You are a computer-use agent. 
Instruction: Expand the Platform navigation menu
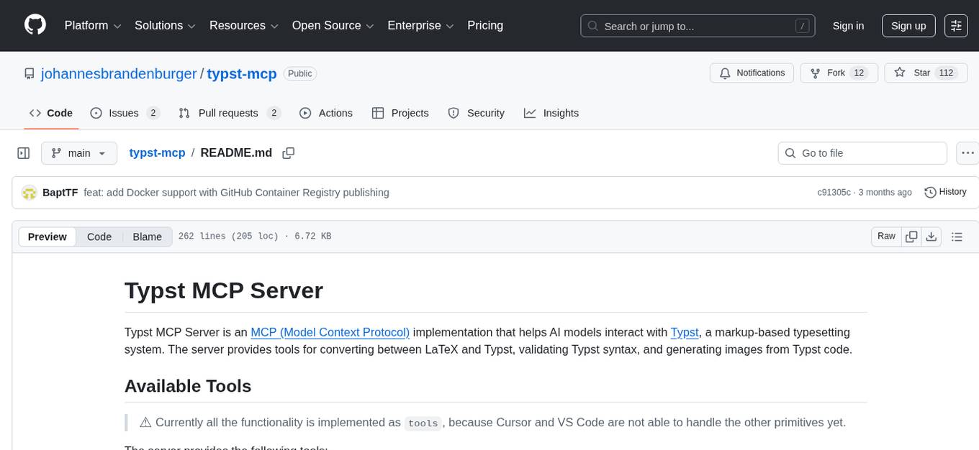(x=93, y=25)
